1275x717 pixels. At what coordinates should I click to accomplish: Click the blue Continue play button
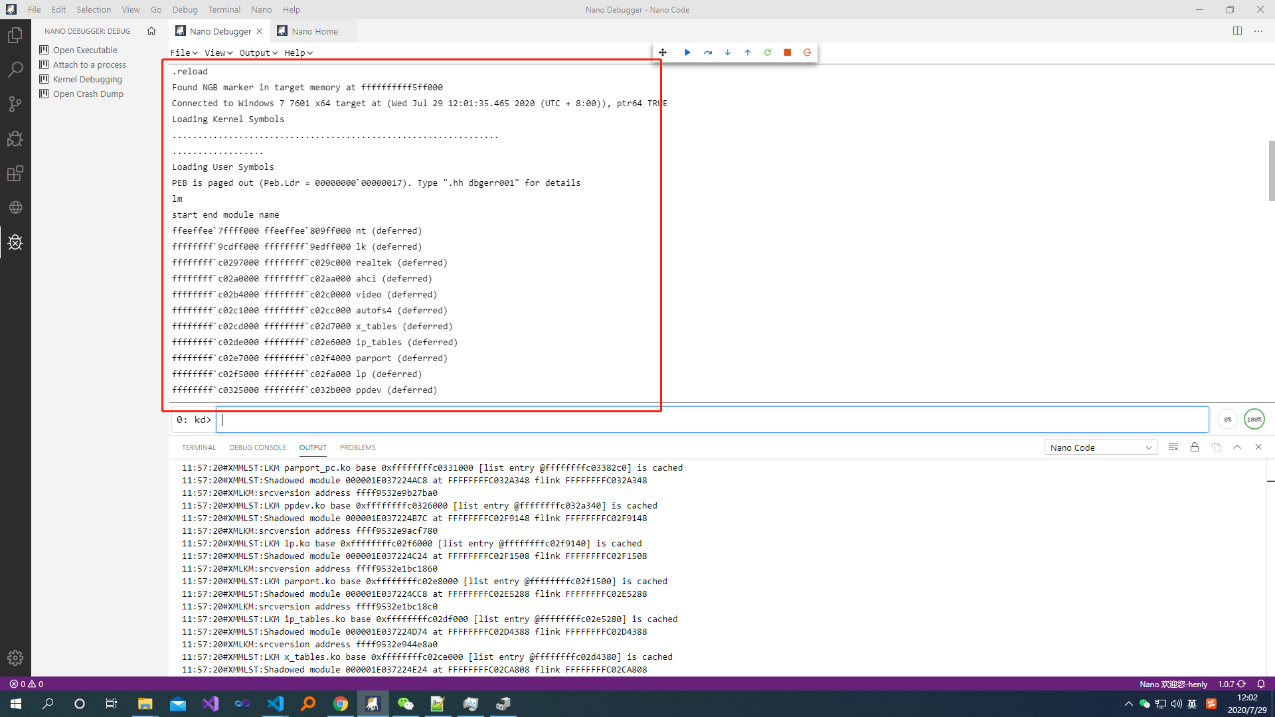coord(687,52)
